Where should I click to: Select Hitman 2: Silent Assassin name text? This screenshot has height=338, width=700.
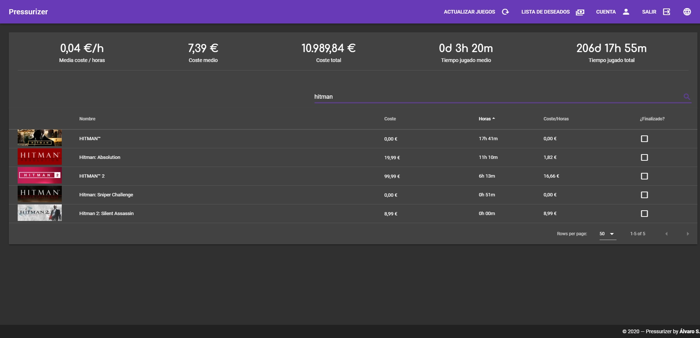[x=106, y=214]
